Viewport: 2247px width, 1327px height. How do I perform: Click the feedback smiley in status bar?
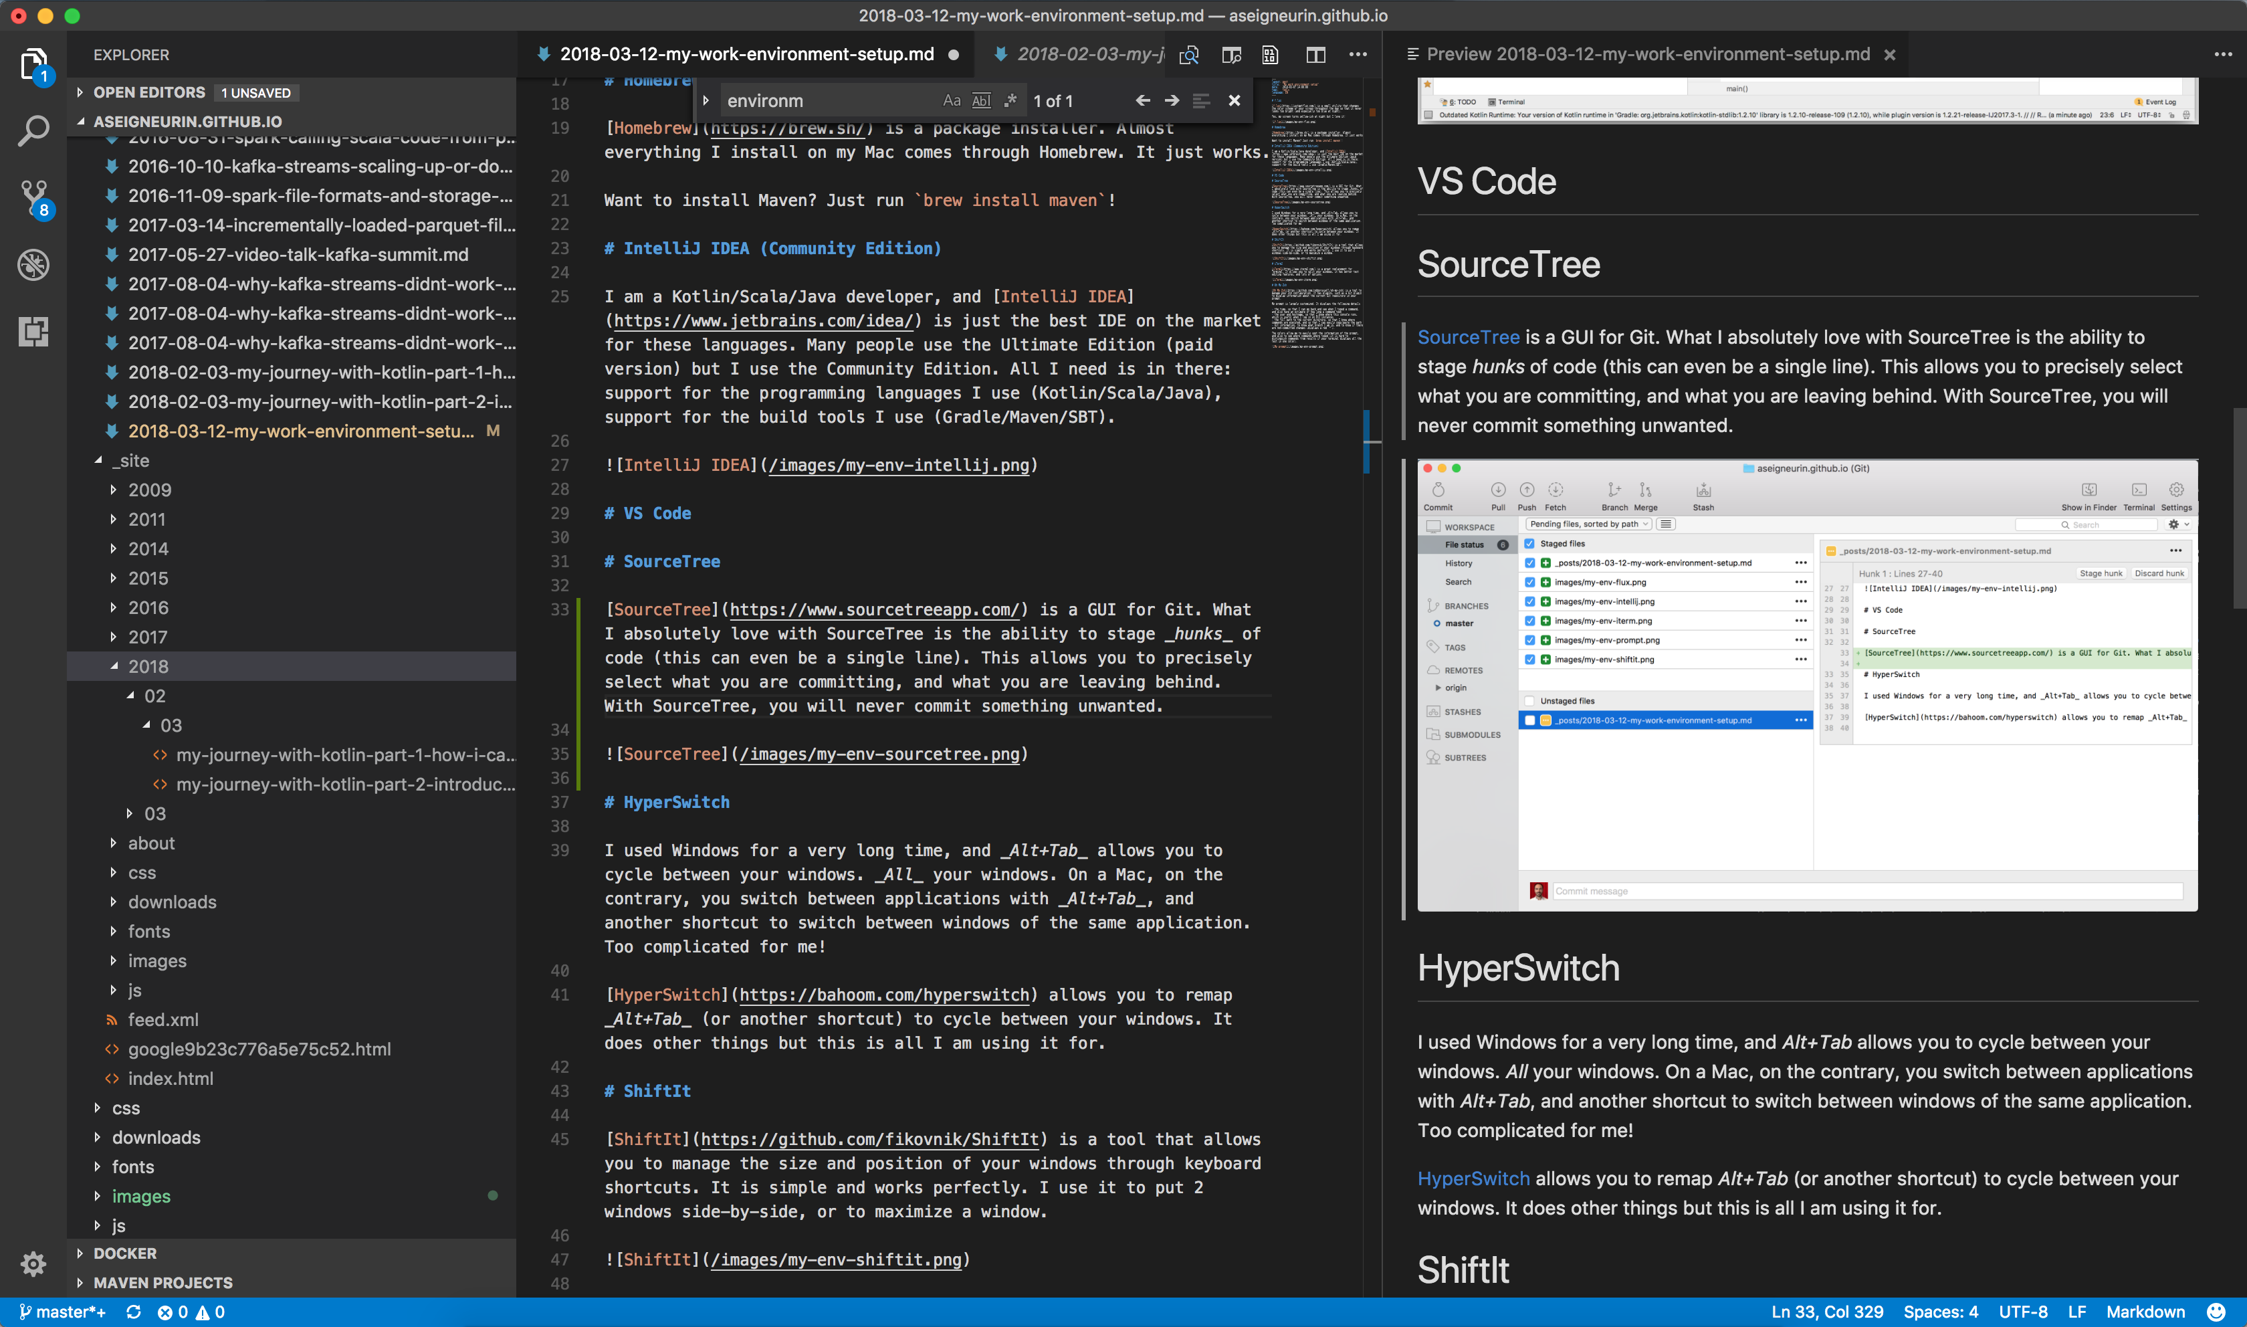coord(2216,1312)
